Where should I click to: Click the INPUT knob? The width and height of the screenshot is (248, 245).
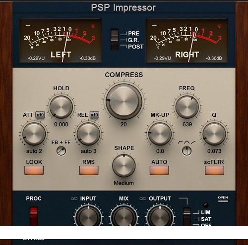88,216
